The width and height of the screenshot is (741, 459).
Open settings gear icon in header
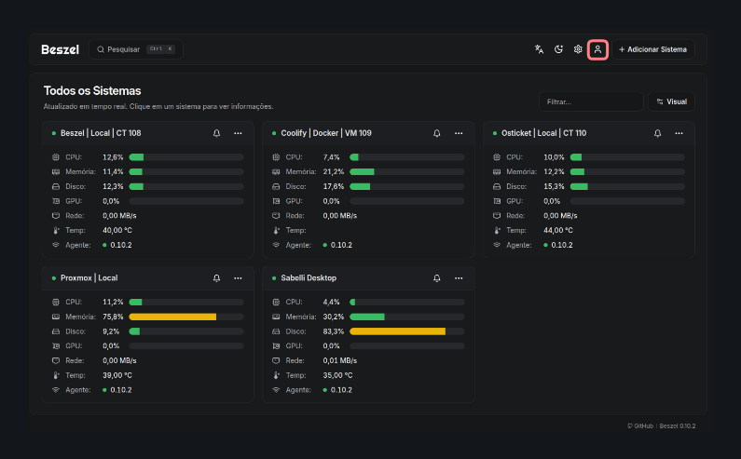pyautogui.click(x=578, y=49)
